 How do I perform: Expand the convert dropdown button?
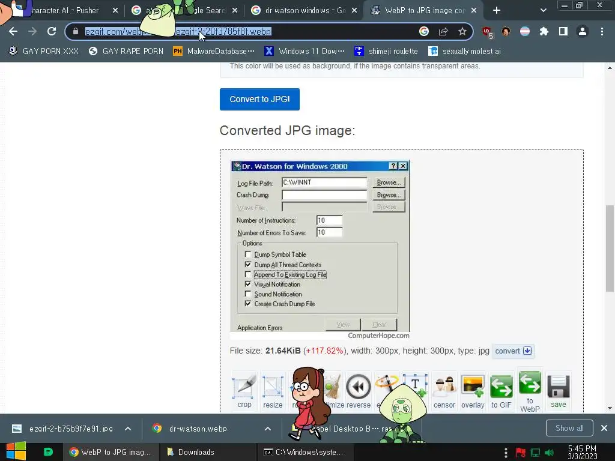(513, 351)
